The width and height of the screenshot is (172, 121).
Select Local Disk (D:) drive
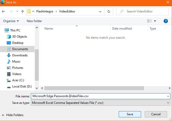pyautogui.click(x=22, y=86)
